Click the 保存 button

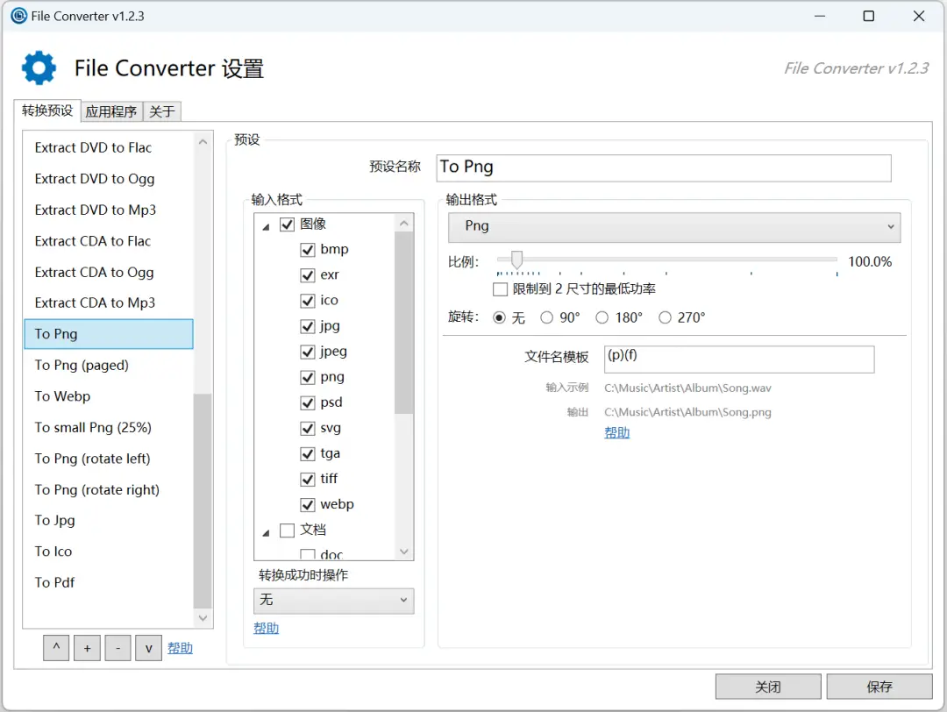click(x=879, y=687)
